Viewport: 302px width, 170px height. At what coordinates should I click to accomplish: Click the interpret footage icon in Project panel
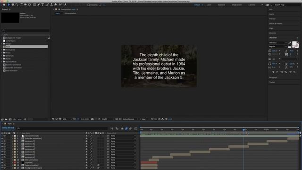[x=2, y=119]
